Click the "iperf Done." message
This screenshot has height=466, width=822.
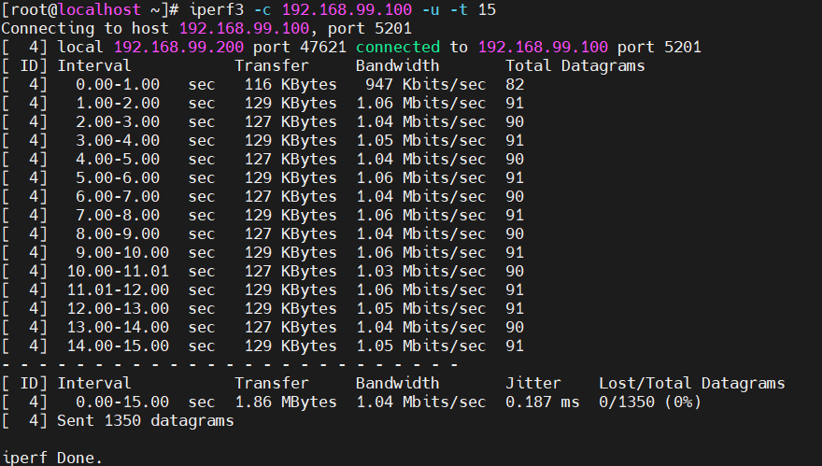point(51,458)
